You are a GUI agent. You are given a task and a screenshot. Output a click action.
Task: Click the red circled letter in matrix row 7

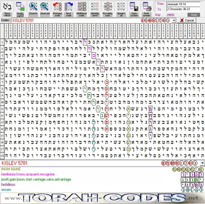[x=107, y=82]
